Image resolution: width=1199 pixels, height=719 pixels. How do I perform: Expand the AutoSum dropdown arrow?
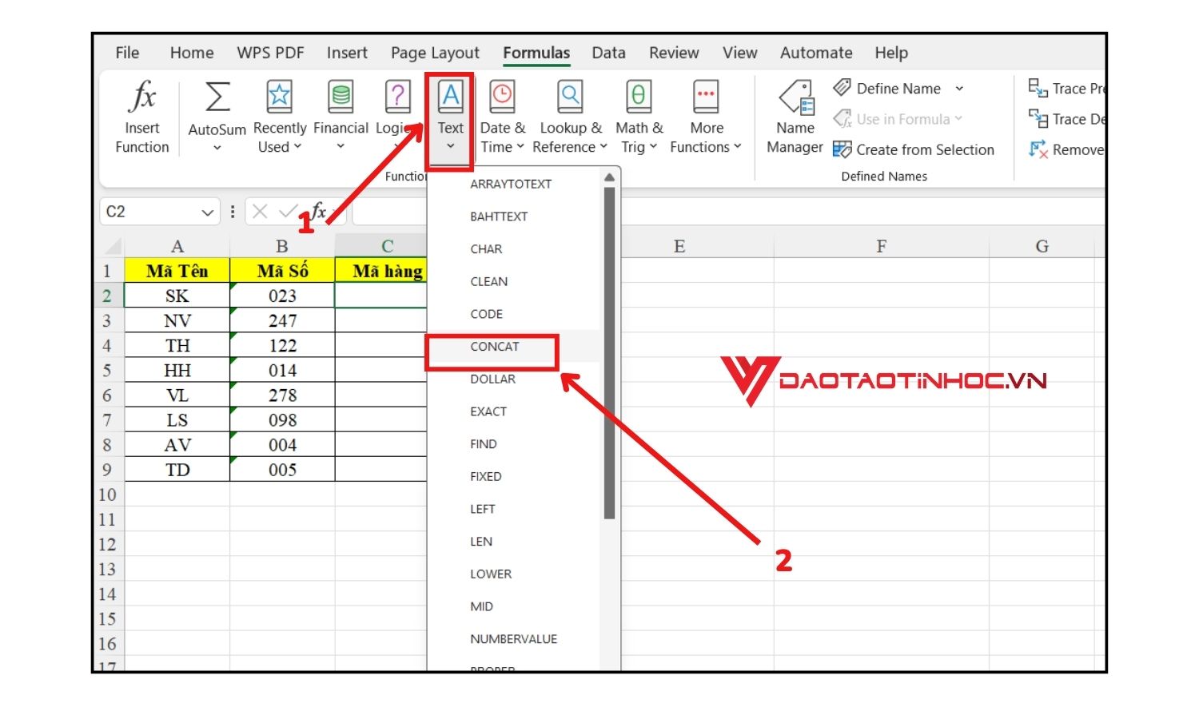click(217, 148)
